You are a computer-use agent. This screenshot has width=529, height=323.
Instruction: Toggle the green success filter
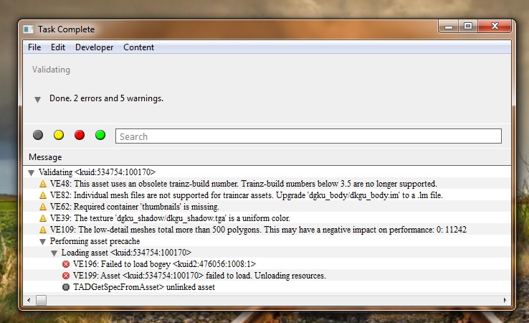point(100,135)
